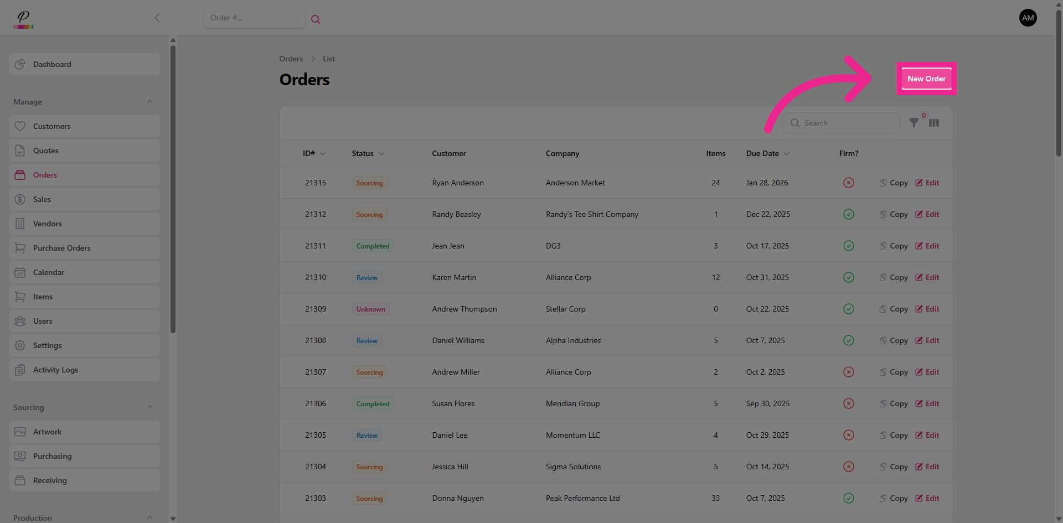The image size is (1063, 523).
Task: Collapse the Manage section in sidebar
Action: 149,102
